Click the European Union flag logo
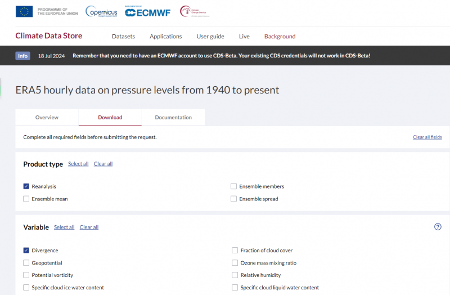450x295 pixels. [x=24, y=11]
